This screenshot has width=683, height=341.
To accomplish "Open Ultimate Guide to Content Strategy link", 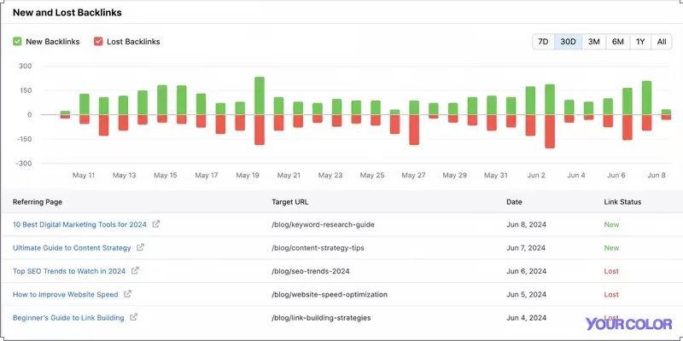I will pos(72,248).
